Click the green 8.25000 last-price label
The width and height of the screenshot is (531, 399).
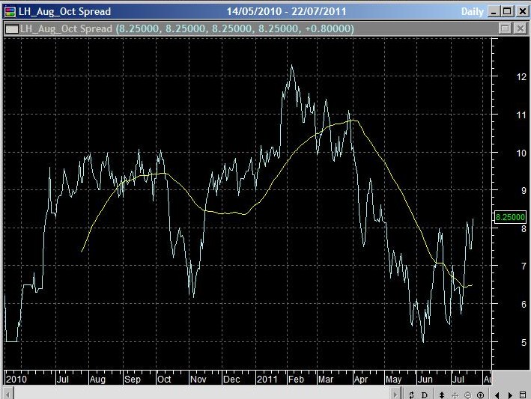510,217
